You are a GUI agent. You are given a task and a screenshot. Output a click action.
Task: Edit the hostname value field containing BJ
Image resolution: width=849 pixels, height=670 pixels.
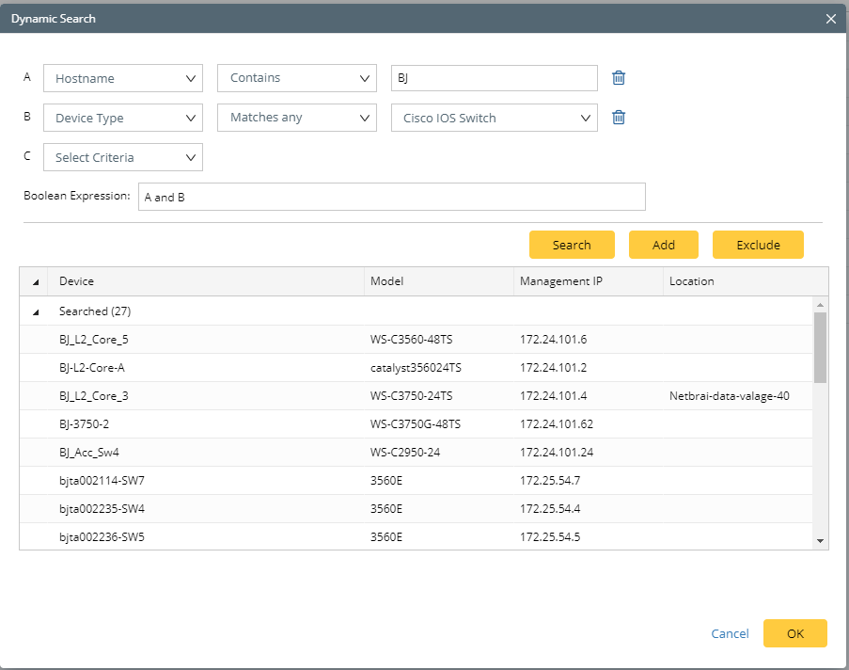(x=494, y=78)
